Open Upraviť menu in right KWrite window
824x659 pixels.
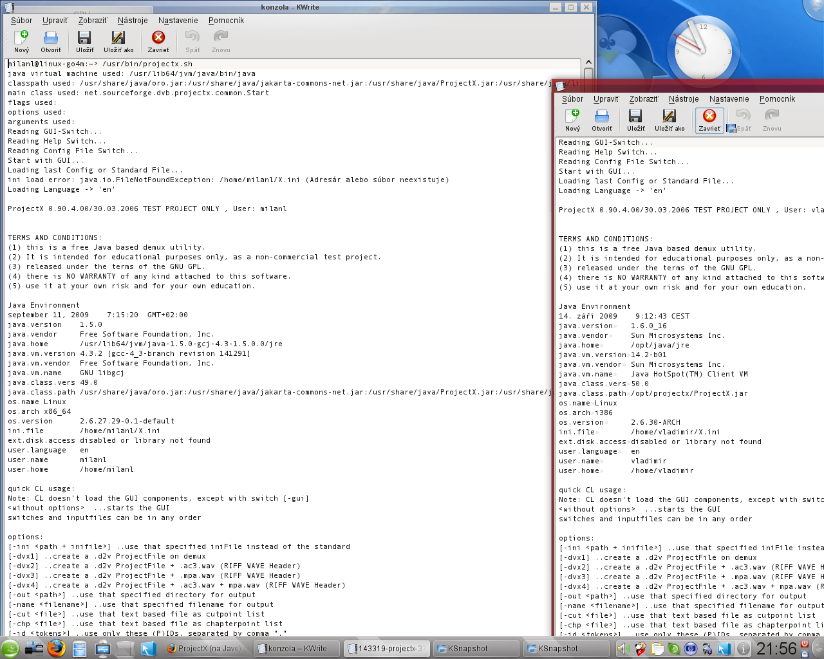pos(606,99)
